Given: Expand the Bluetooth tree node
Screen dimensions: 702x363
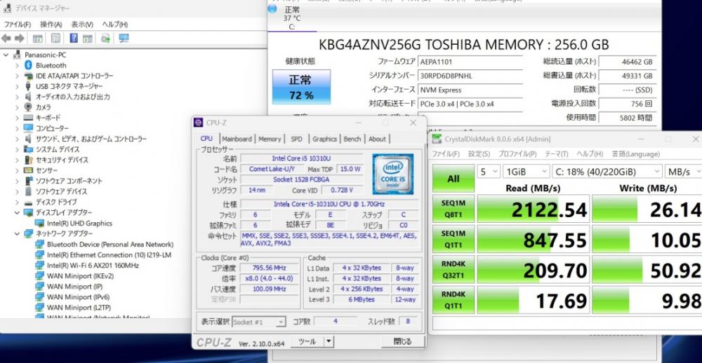Looking at the screenshot, I should (x=17, y=65).
